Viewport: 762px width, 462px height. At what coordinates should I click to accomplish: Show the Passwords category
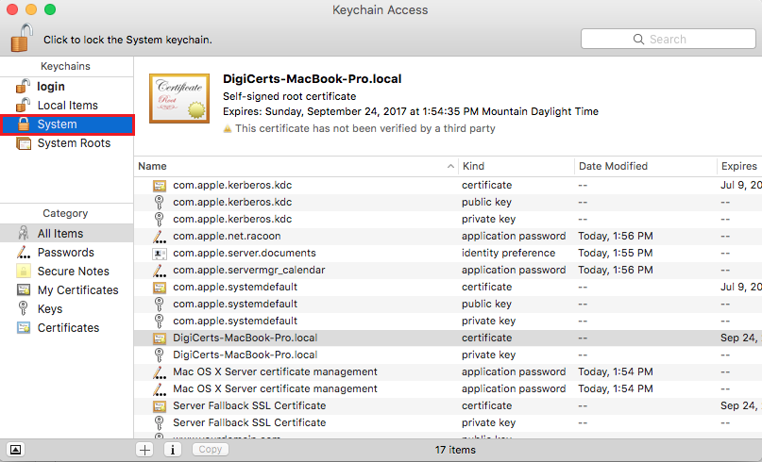click(x=65, y=253)
